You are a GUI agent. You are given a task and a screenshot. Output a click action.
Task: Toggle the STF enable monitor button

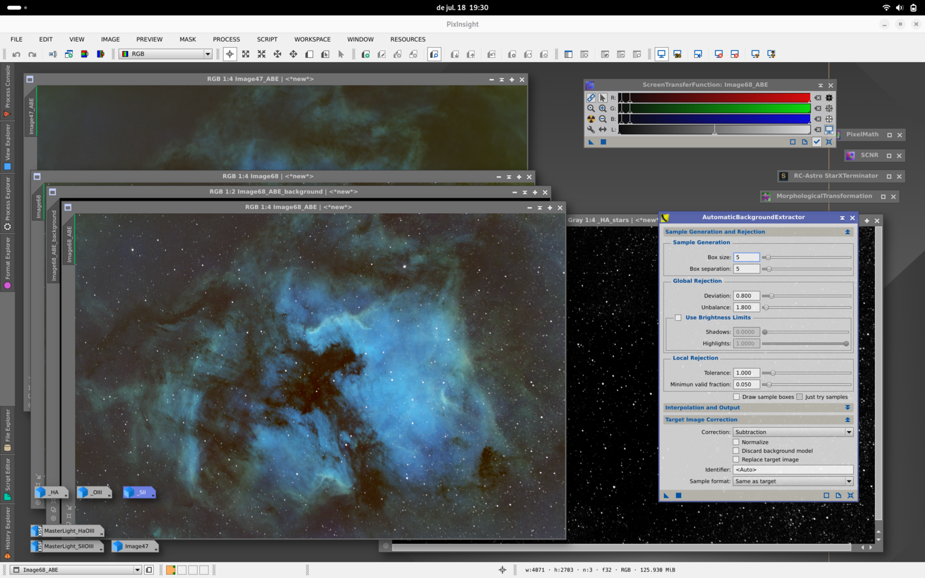[829, 129]
